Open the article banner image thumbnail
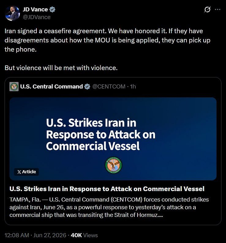226x243 pixels. pyautogui.click(x=113, y=139)
